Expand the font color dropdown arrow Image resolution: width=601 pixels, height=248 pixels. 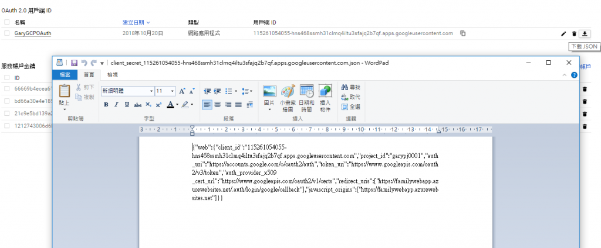click(x=177, y=104)
